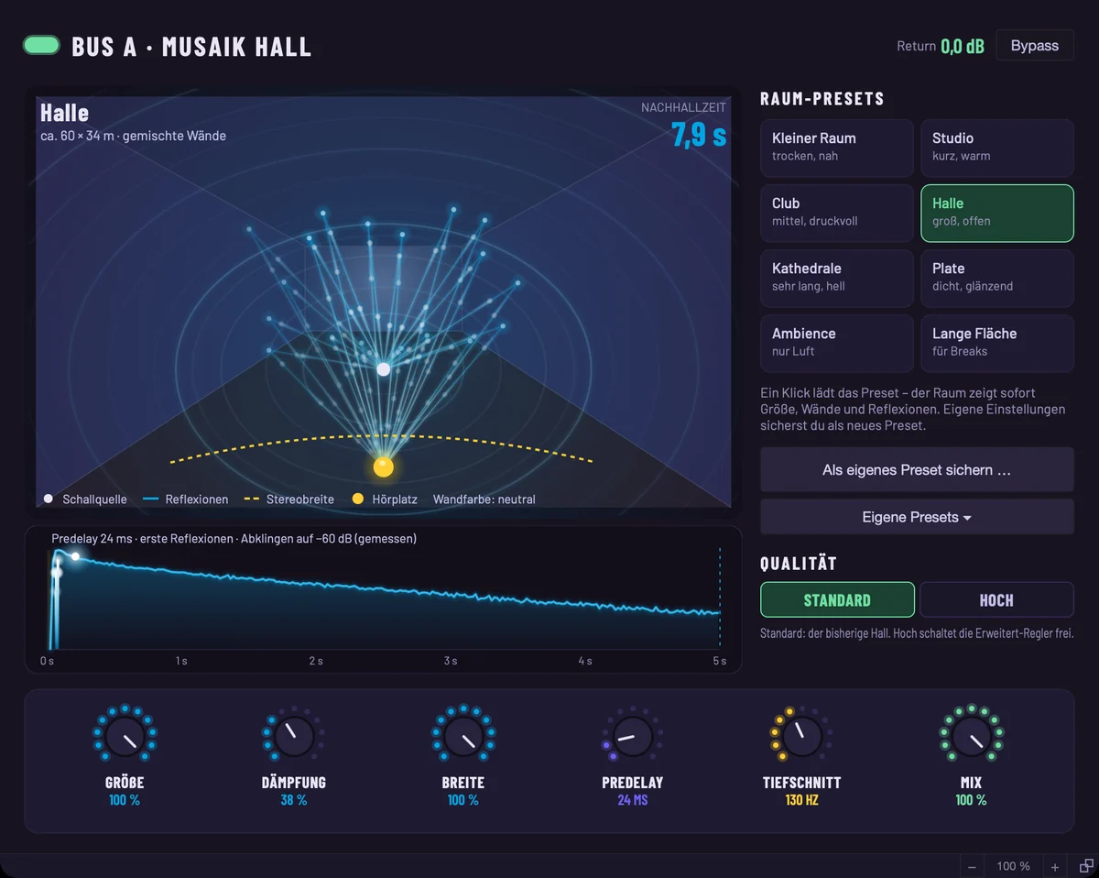Load the Studio room preset

coord(997,148)
